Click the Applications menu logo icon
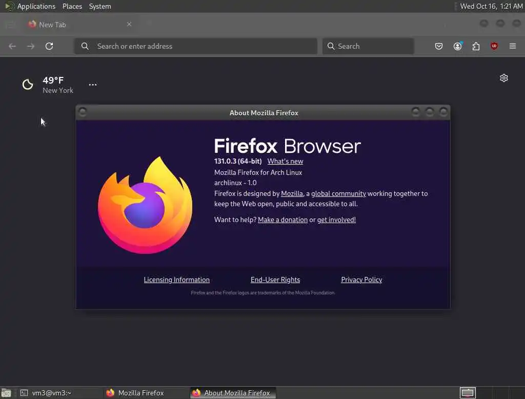 9,6
